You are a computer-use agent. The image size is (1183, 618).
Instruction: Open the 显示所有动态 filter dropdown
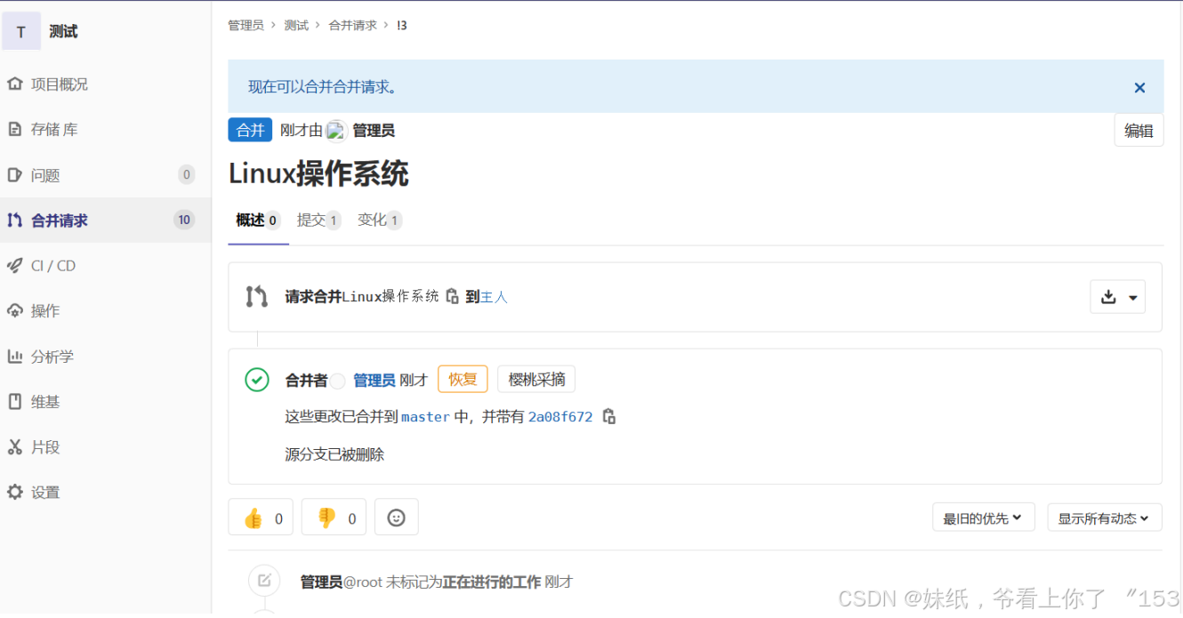1104,518
